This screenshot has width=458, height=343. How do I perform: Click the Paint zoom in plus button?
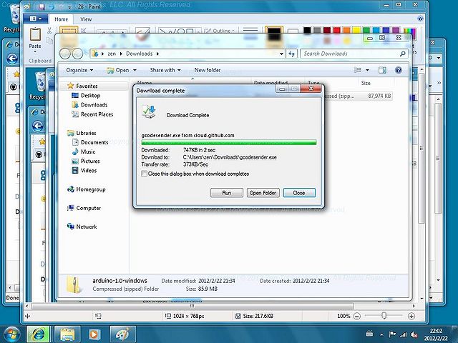[x=411, y=316]
